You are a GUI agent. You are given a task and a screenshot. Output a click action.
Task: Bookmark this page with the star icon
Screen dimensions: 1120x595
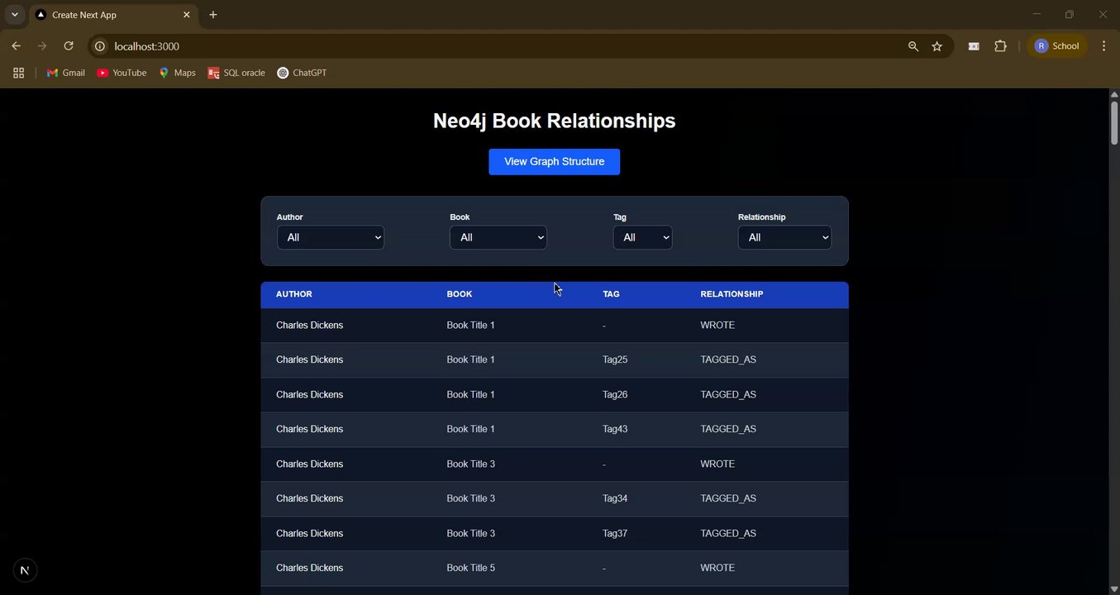tap(937, 46)
